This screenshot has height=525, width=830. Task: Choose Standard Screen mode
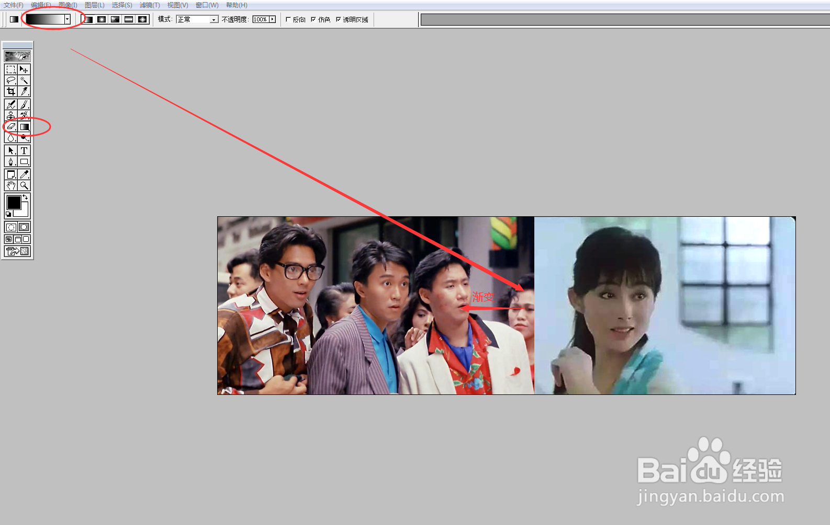click(x=9, y=239)
